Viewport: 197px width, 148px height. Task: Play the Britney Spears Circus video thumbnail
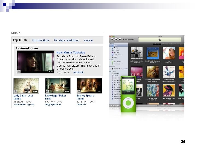click(89, 86)
